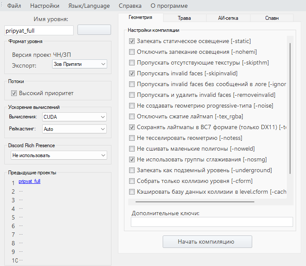Switch to the Трава tab
The height and width of the screenshot is (266, 306).
point(185,18)
